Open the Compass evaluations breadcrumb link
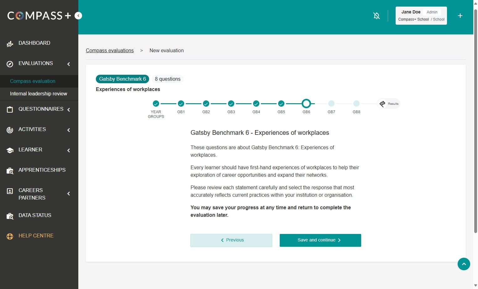This screenshot has height=289, width=478. [110, 50]
